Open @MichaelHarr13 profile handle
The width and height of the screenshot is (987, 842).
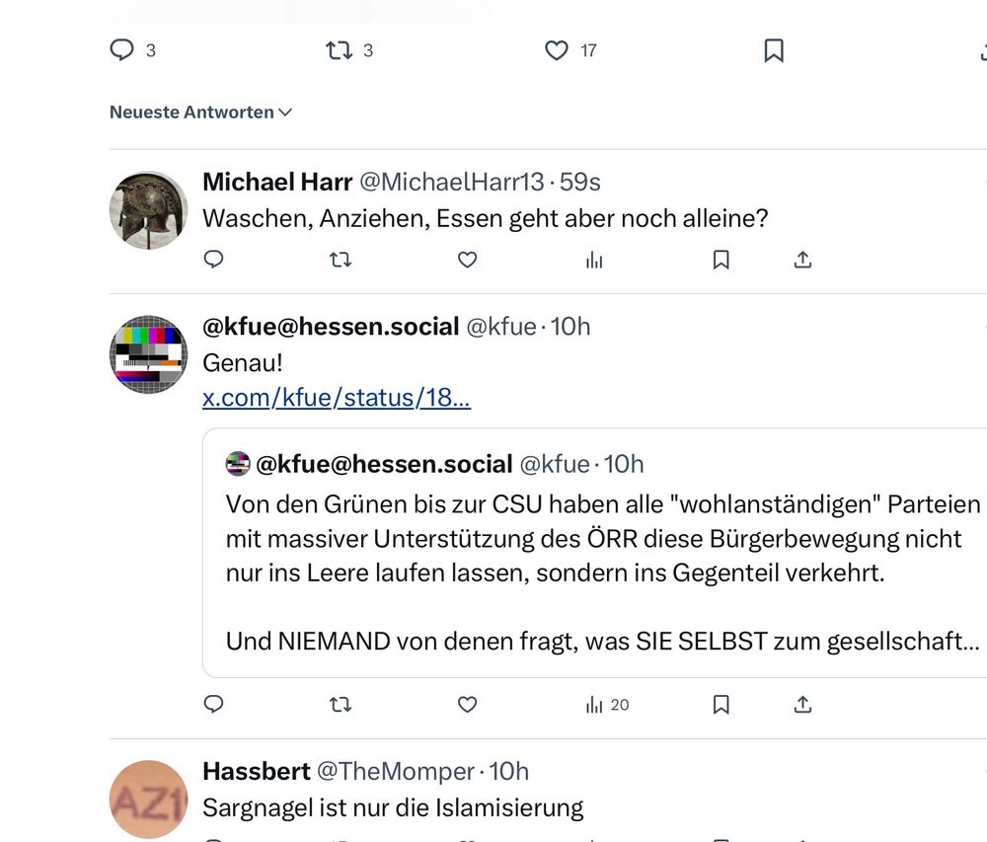[x=451, y=183]
